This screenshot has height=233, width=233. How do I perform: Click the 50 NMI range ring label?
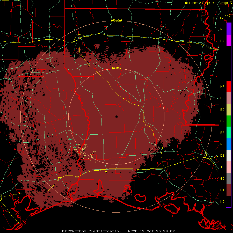pyautogui.click(x=116, y=68)
